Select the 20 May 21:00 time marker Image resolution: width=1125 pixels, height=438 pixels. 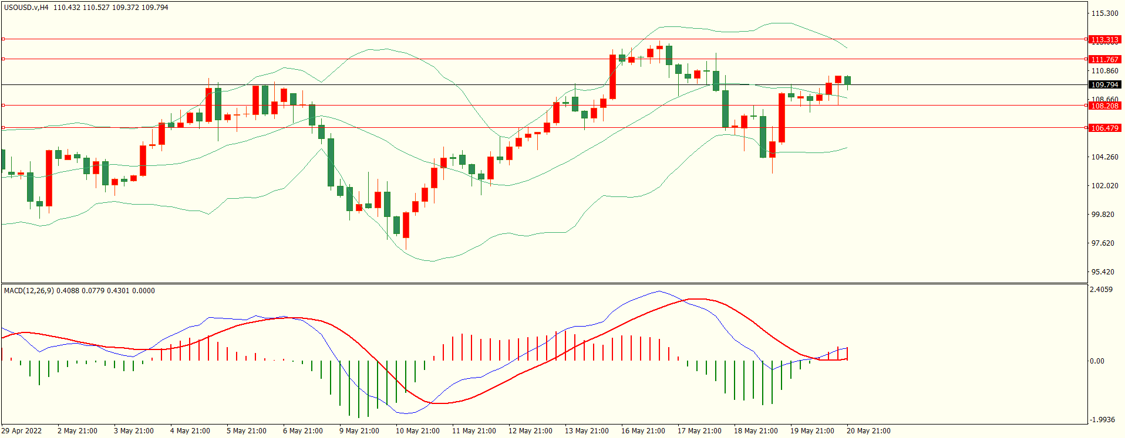868,431
